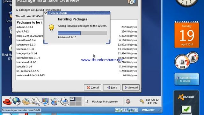Click the VMware hard disk status icon
The width and height of the screenshot is (204, 115).
tap(117, 110)
